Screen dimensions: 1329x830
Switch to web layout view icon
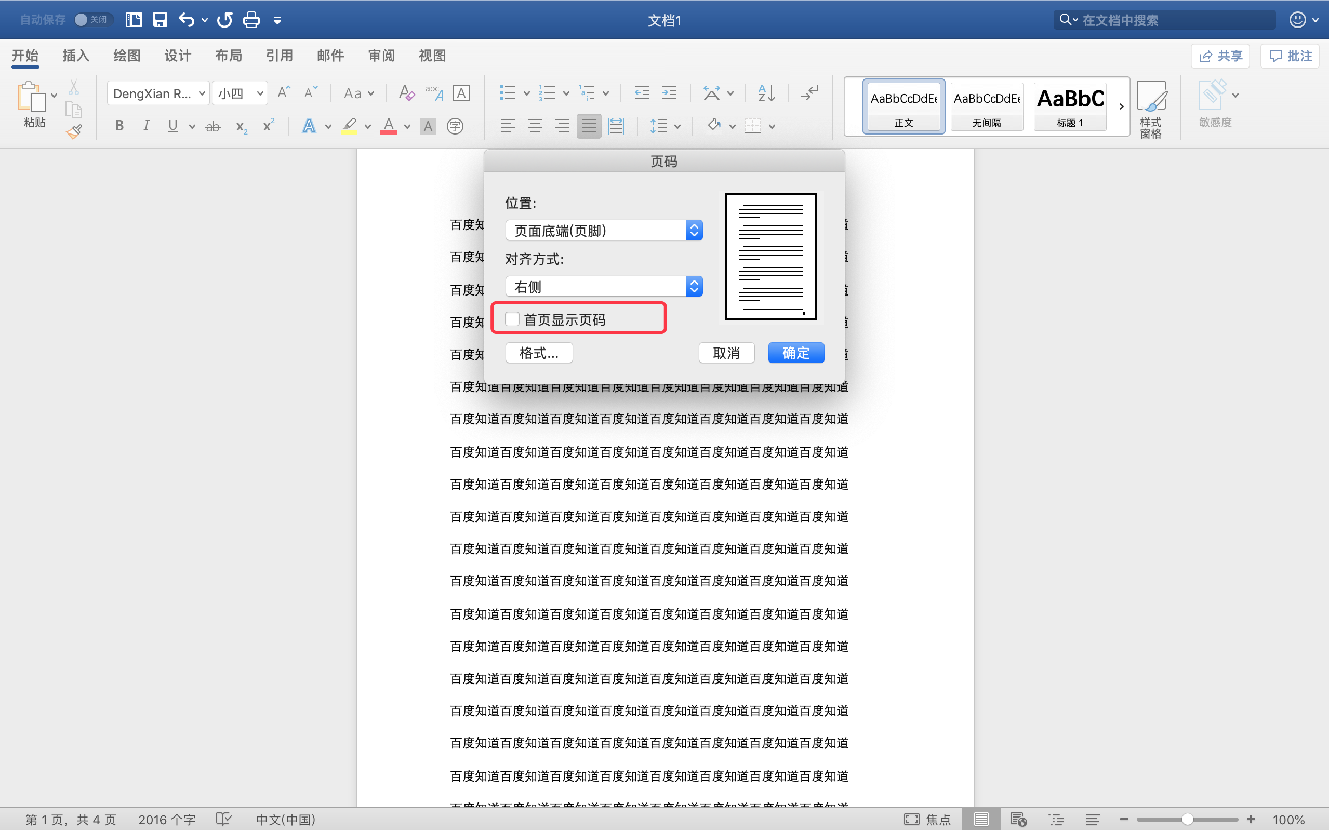(1018, 819)
